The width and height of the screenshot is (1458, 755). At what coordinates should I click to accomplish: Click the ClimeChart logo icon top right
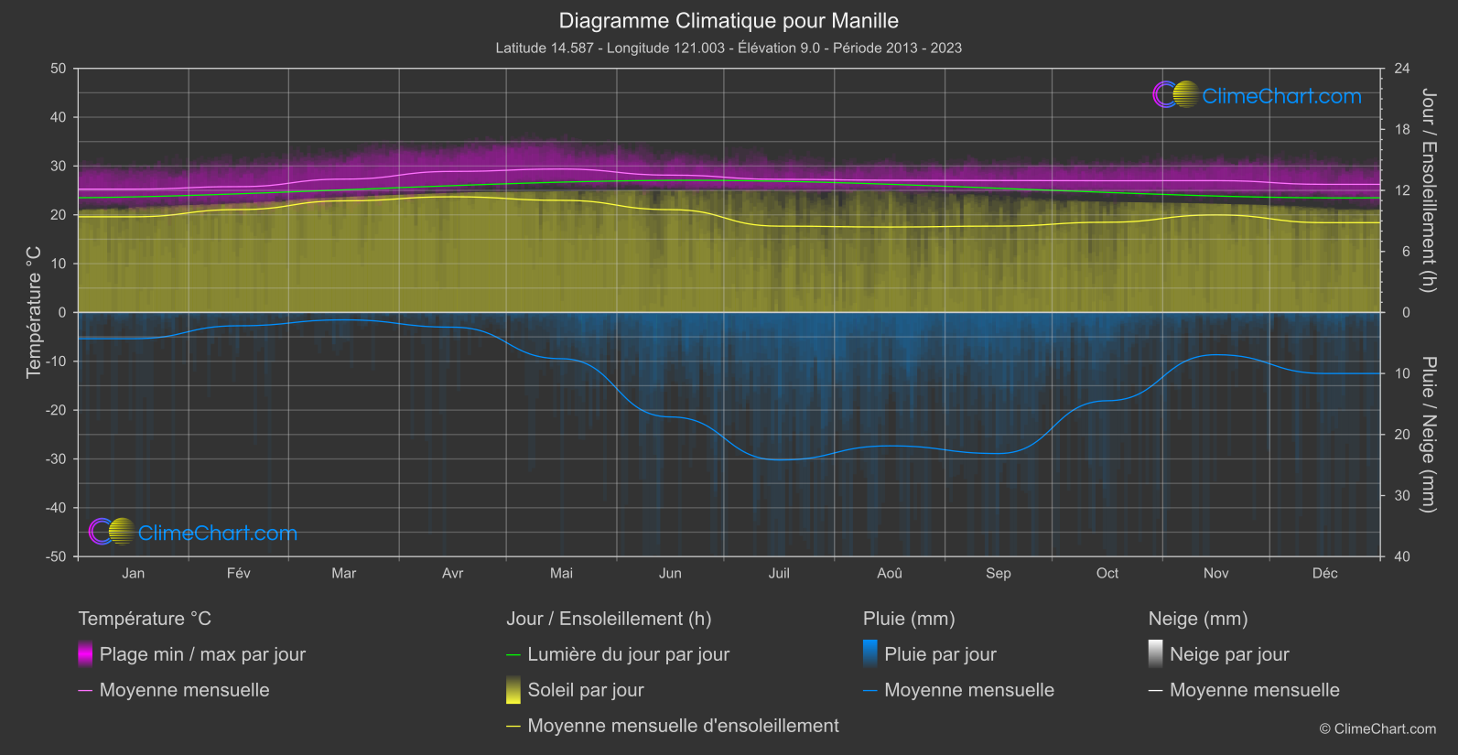(x=1175, y=94)
